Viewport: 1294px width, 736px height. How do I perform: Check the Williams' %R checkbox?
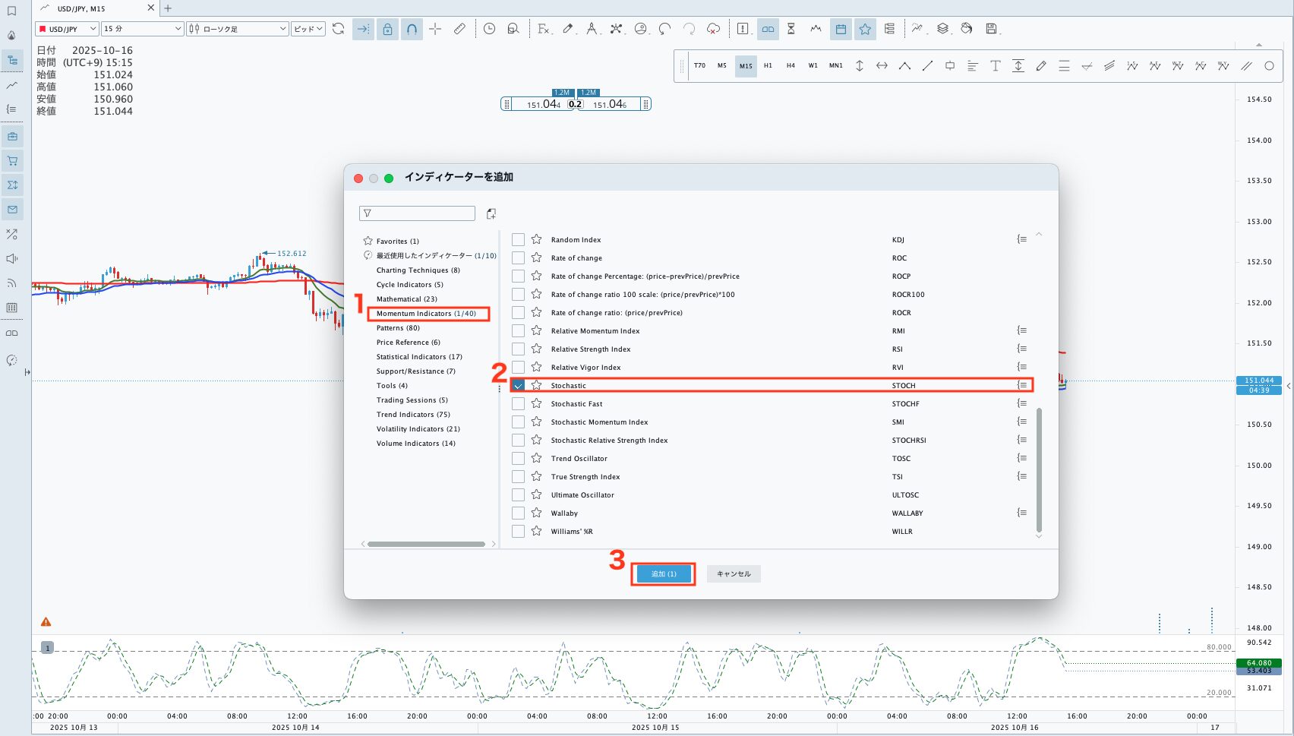point(519,532)
